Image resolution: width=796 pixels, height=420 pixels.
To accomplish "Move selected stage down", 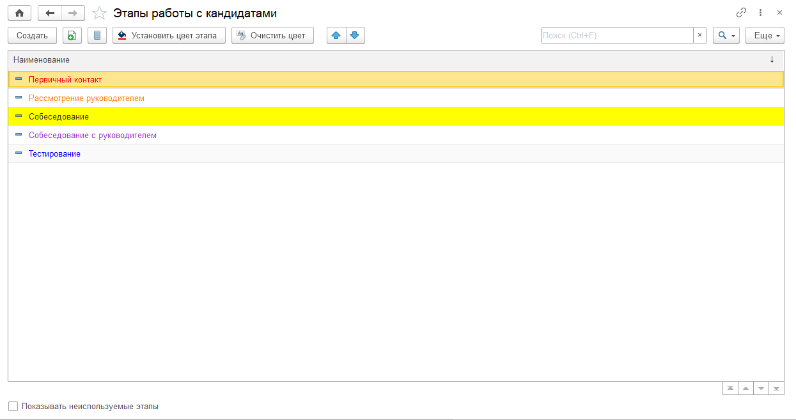I will (x=355, y=35).
